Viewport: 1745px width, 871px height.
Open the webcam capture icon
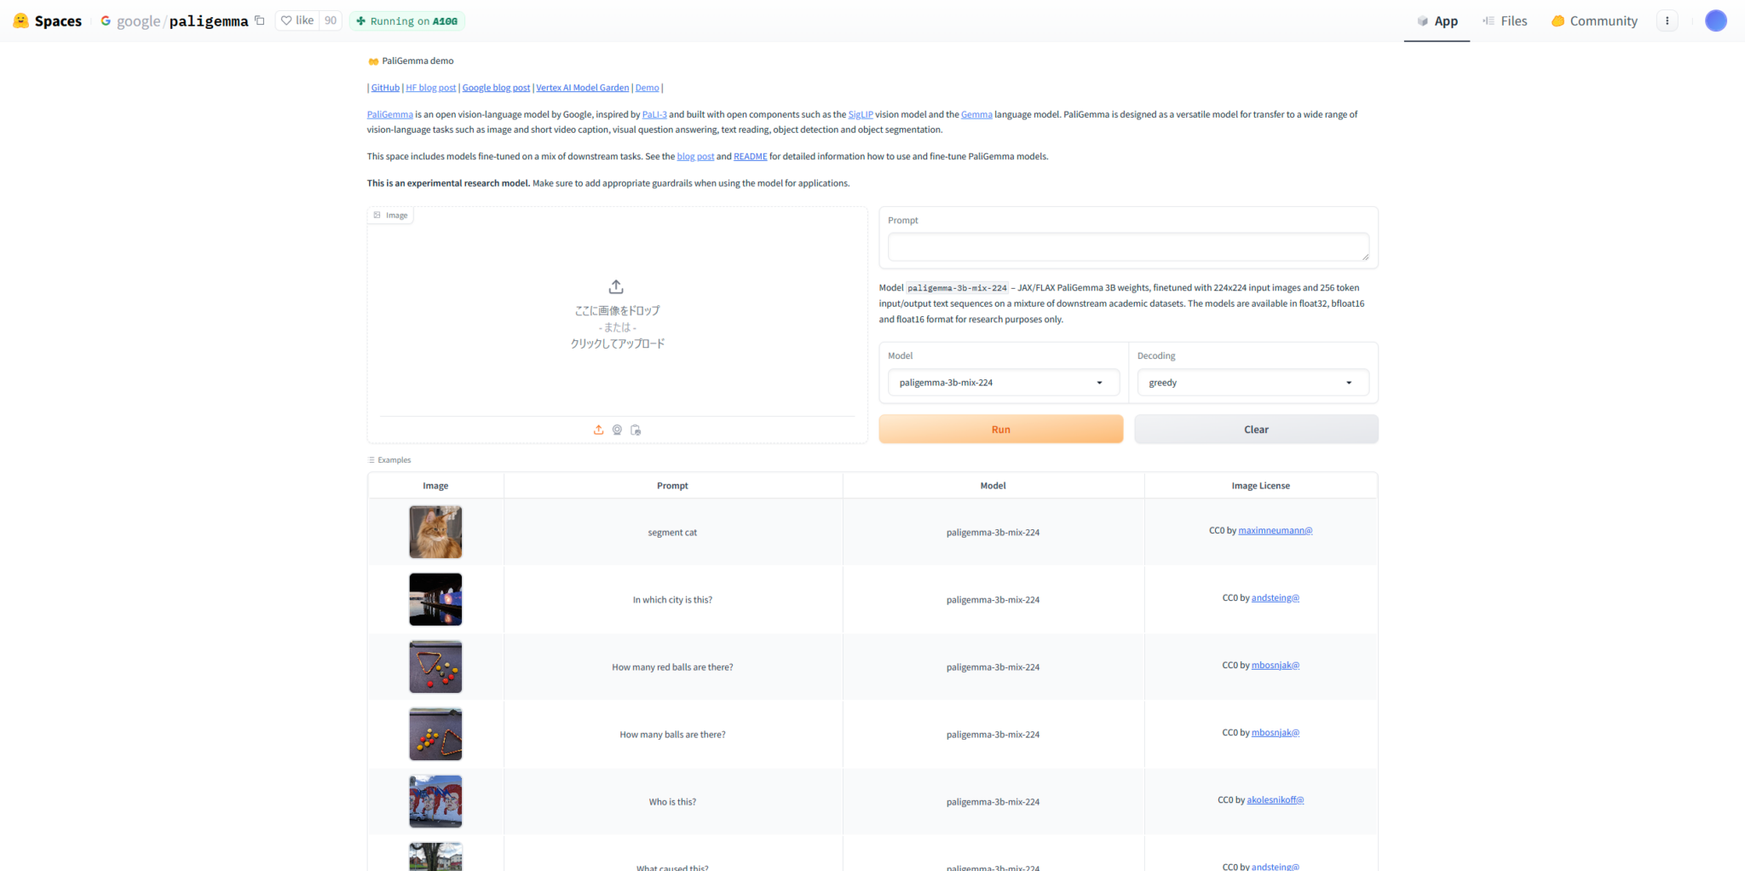(x=616, y=430)
